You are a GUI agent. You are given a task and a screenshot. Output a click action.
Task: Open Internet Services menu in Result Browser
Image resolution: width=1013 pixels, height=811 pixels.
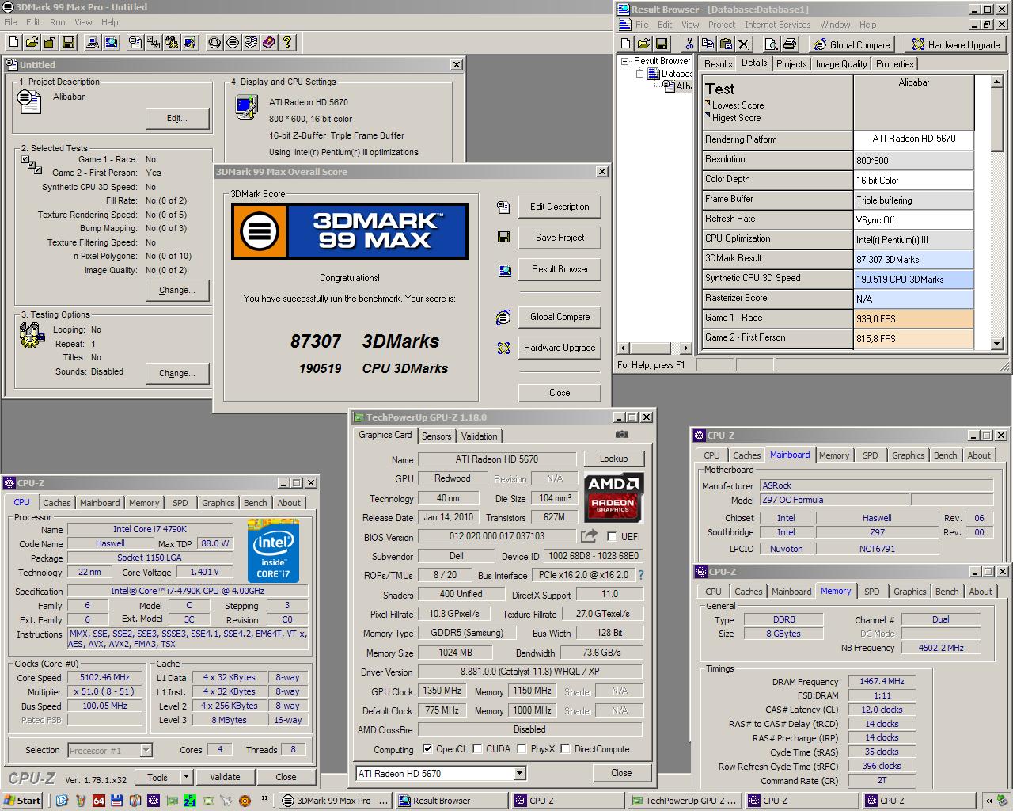[777, 25]
